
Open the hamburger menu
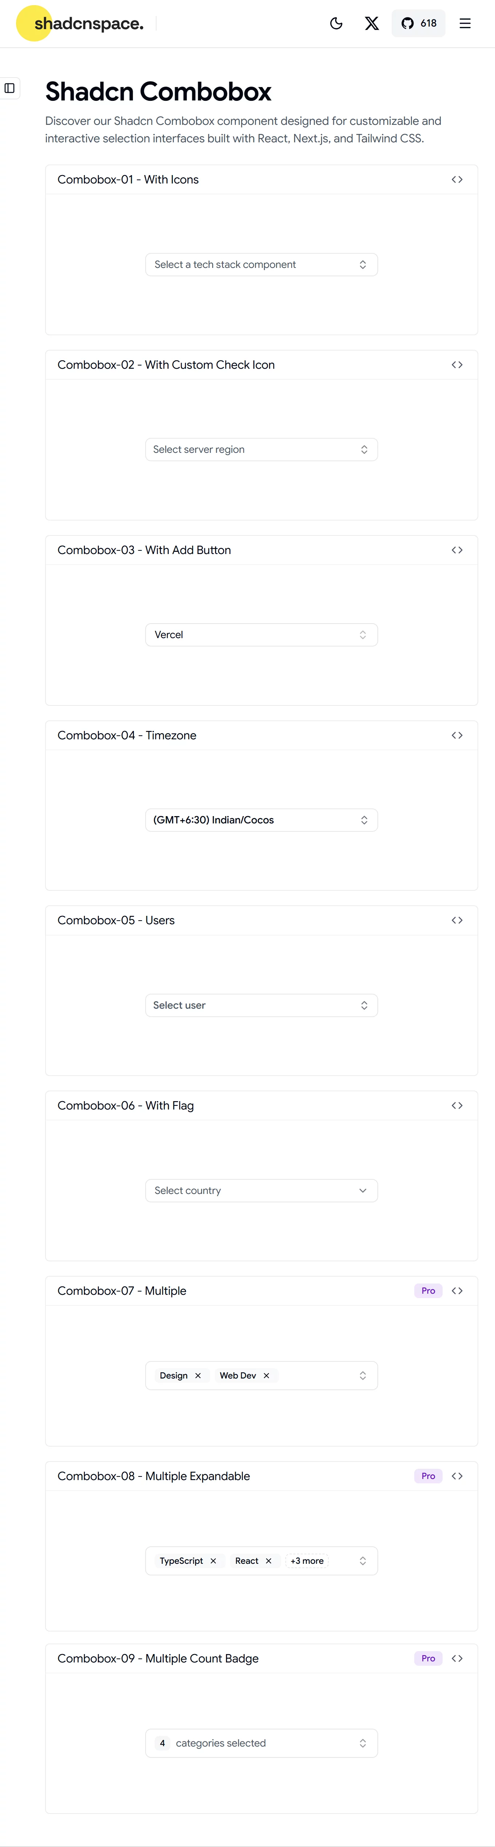[465, 24]
